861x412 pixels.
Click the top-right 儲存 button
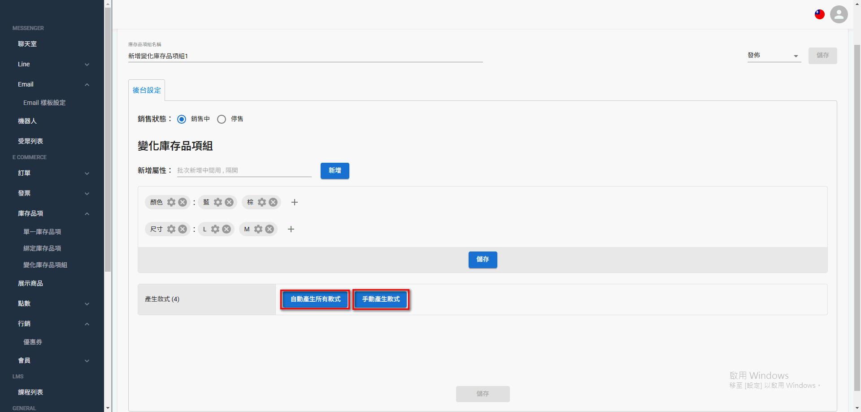pos(823,56)
